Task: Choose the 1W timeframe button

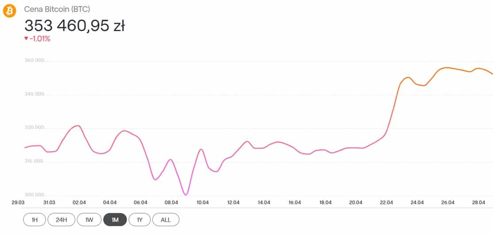Action: (89, 220)
